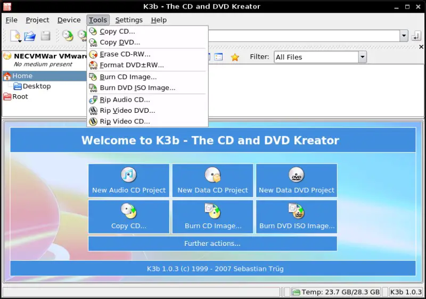
Task: Click the New Data DVD disc icon
Action: (297, 175)
